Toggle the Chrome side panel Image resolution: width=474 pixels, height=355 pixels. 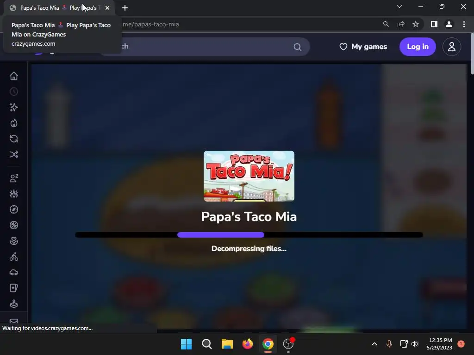coord(434,24)
